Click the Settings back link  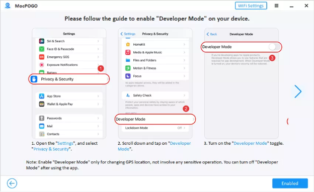click(128, 34)
